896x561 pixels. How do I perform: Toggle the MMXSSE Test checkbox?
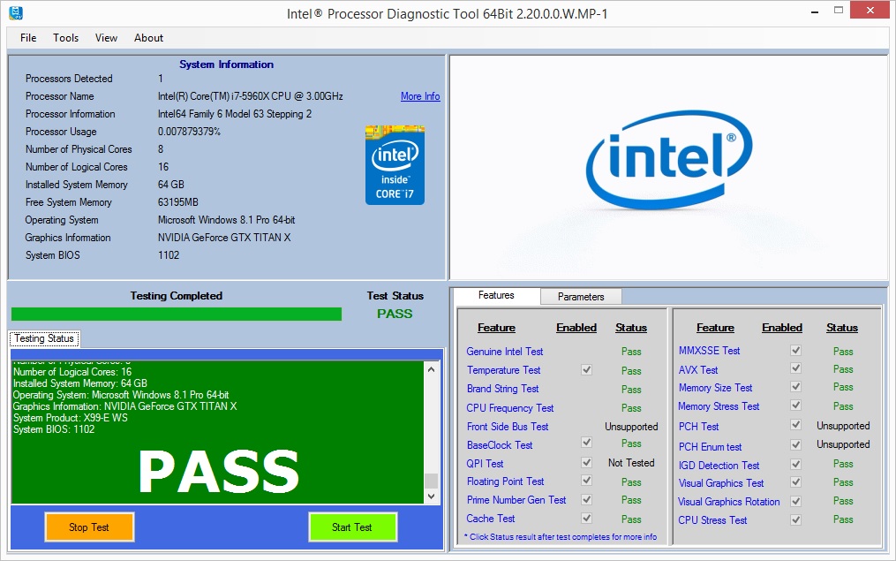[x=795, y=350]
